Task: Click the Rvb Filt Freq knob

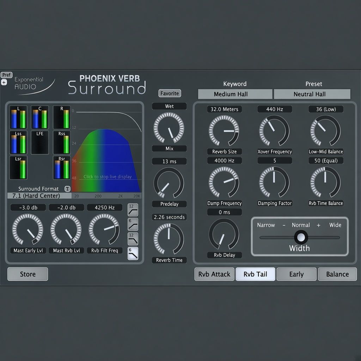Action: (x=104, y=229)
